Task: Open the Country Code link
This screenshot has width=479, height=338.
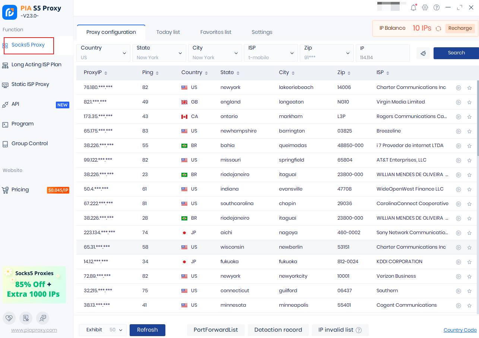Action: click(x=460, y=330)
